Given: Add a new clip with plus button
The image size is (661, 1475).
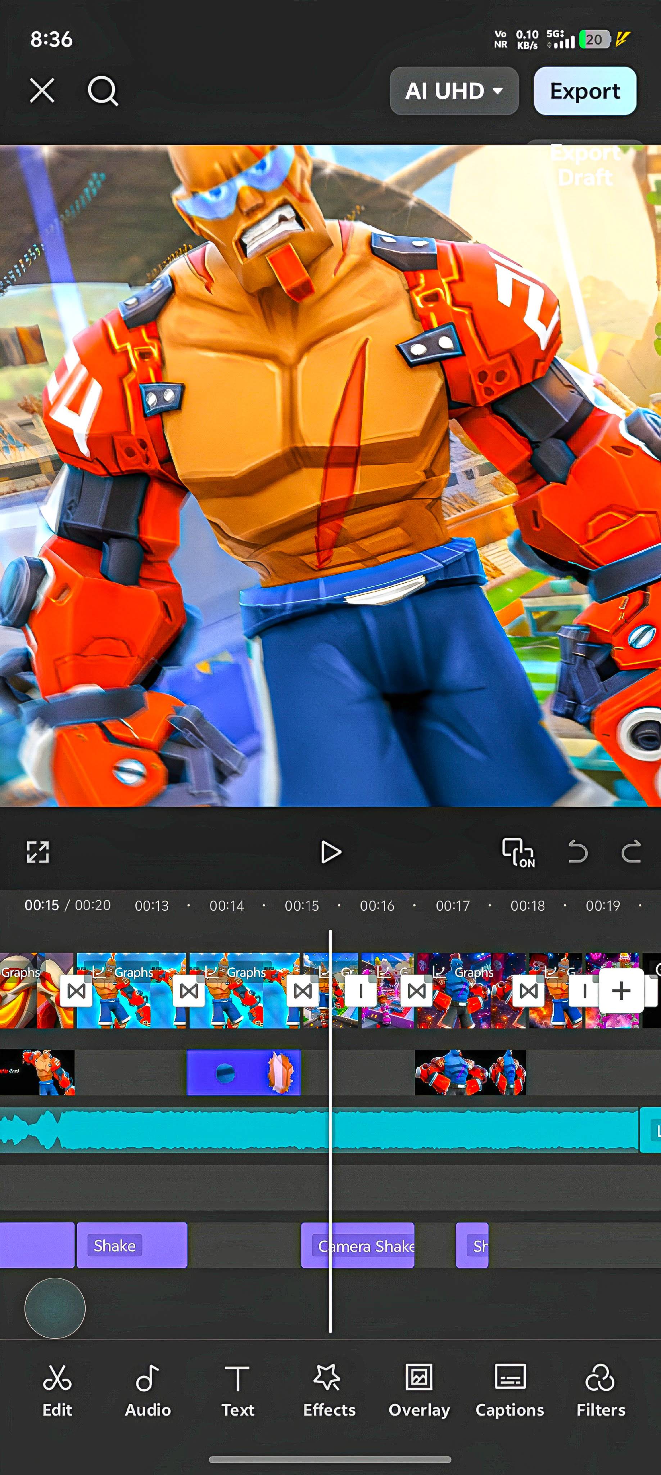Looking at the screenshot, I should tap(621, 991).
